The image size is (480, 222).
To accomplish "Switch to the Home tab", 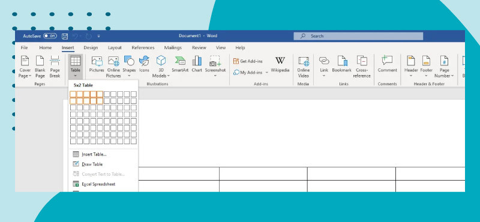I will [x=46, y=48].
